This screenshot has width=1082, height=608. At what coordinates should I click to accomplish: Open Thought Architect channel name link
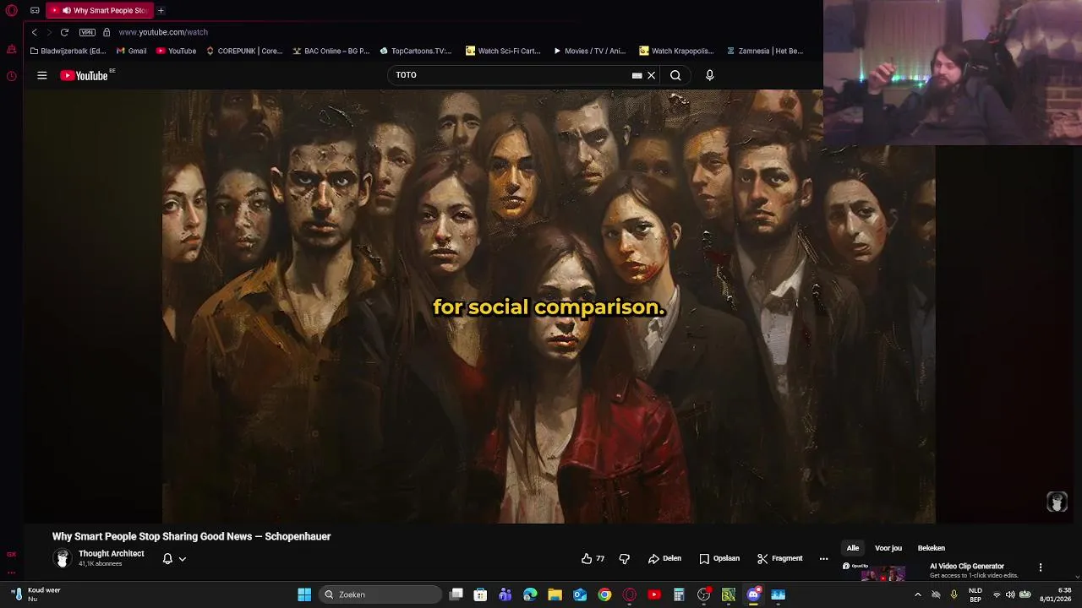click(x=111, y=554)
